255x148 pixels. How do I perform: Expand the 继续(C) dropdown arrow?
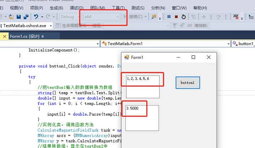[146, 17]
